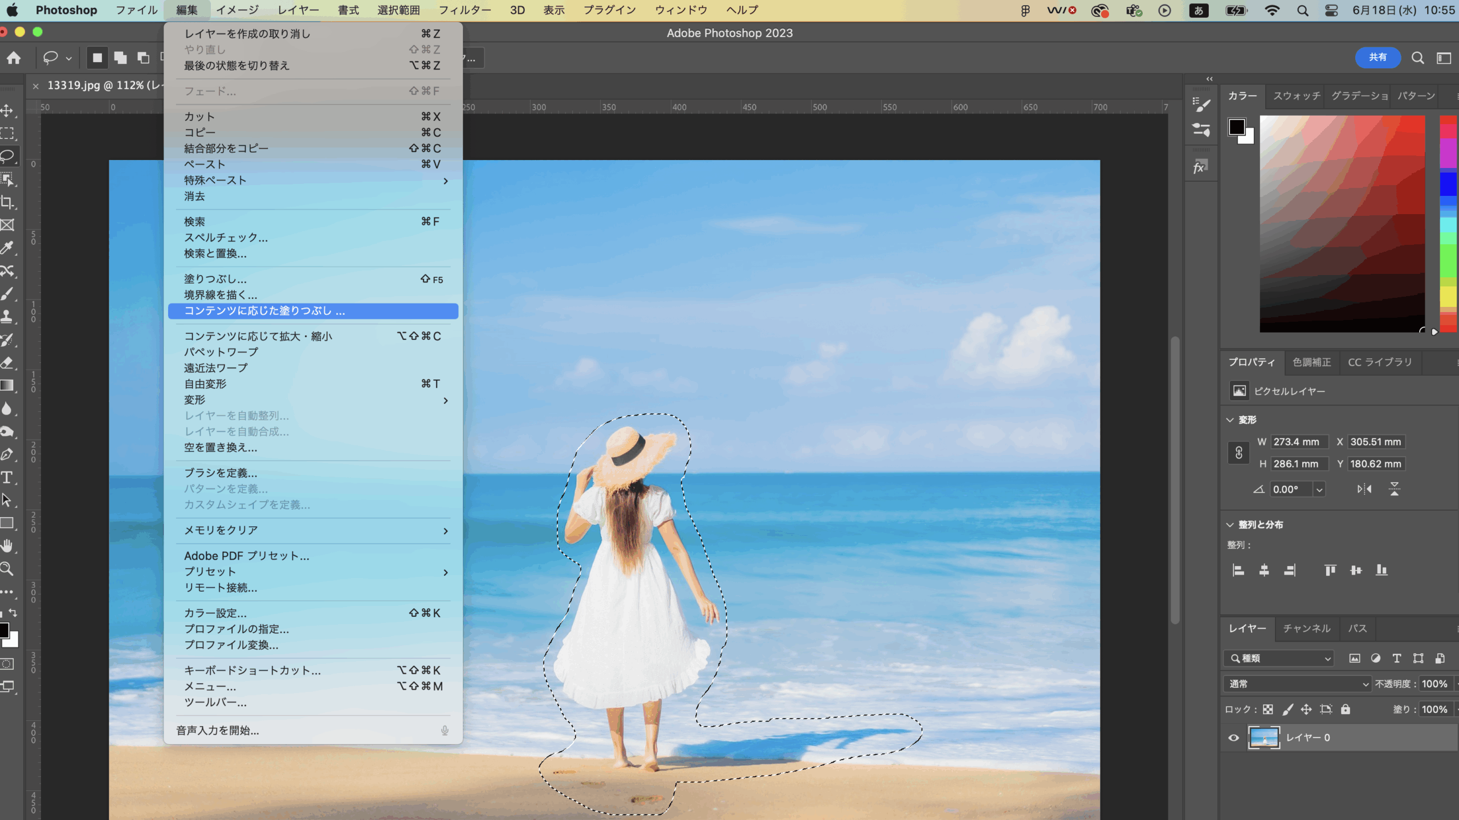Viewport: 1459px width, 820px height.
Task: Expand the メモリをクリア submenu
Action: [x=313, y=530]
